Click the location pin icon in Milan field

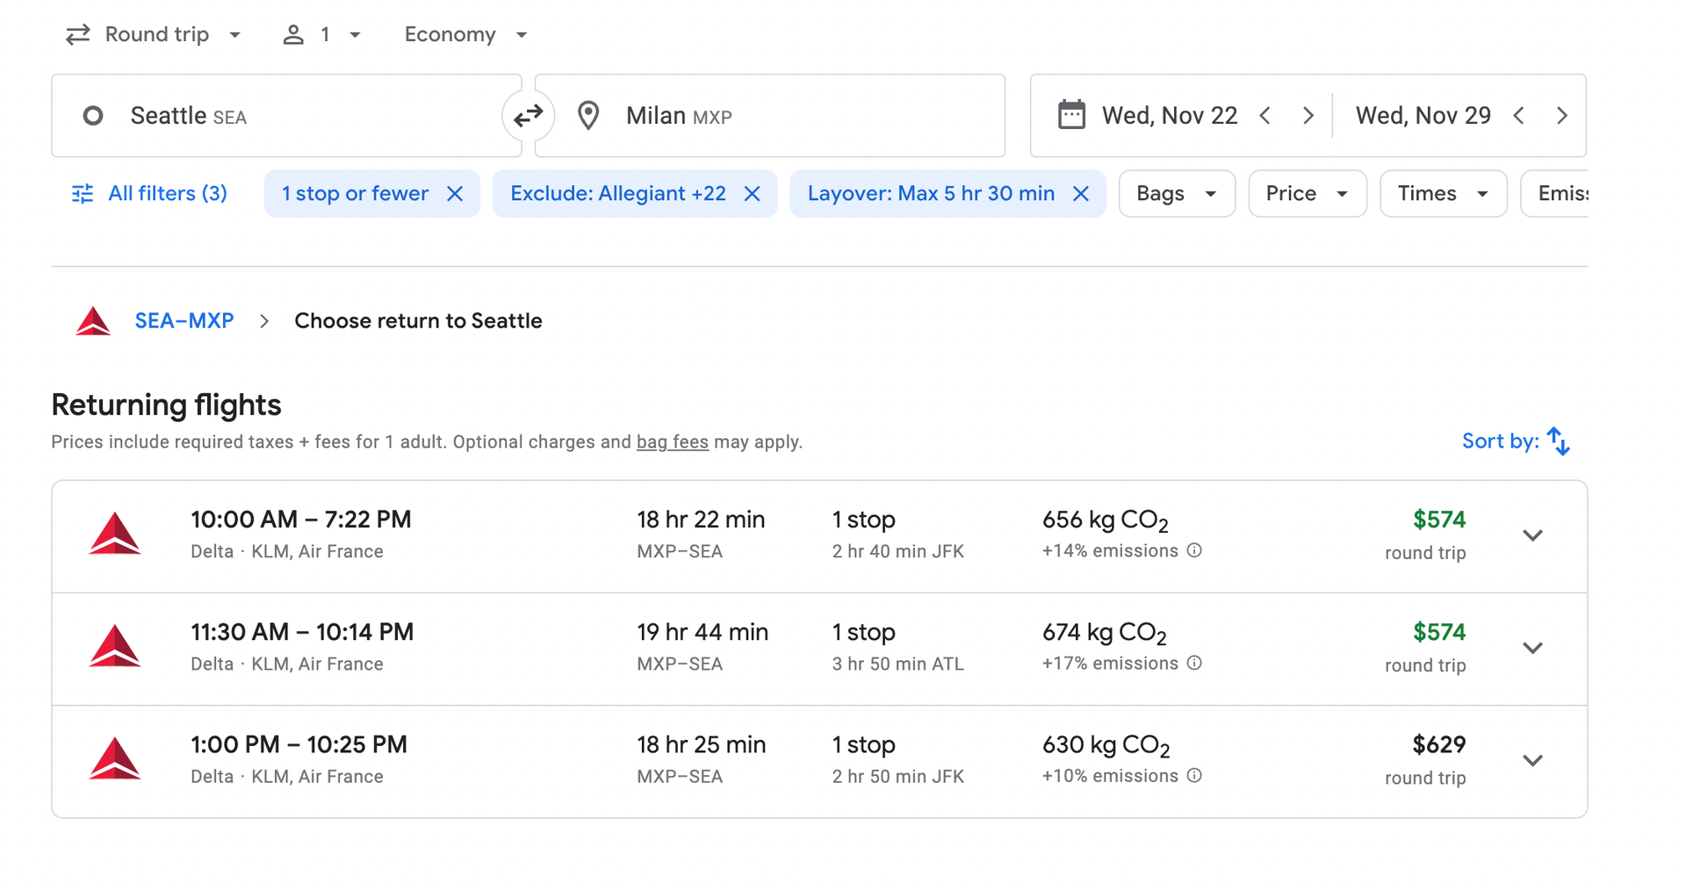[588, 115]
